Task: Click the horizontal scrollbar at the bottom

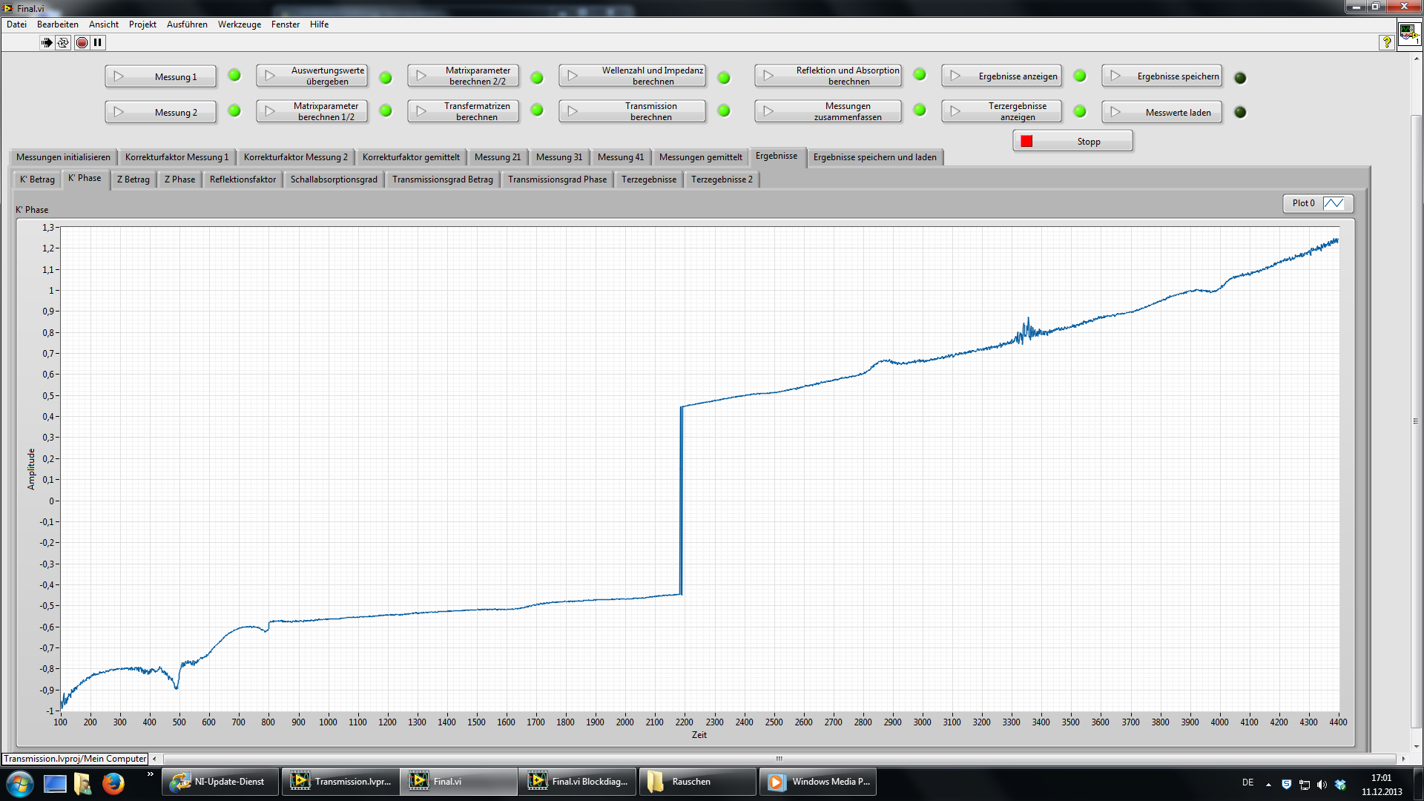Action: pos(779,759)
